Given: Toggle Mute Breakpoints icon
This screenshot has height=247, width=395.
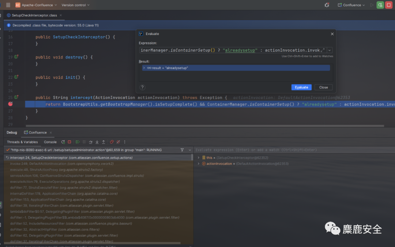Looking at the screenshot, I should coord(118,142).
